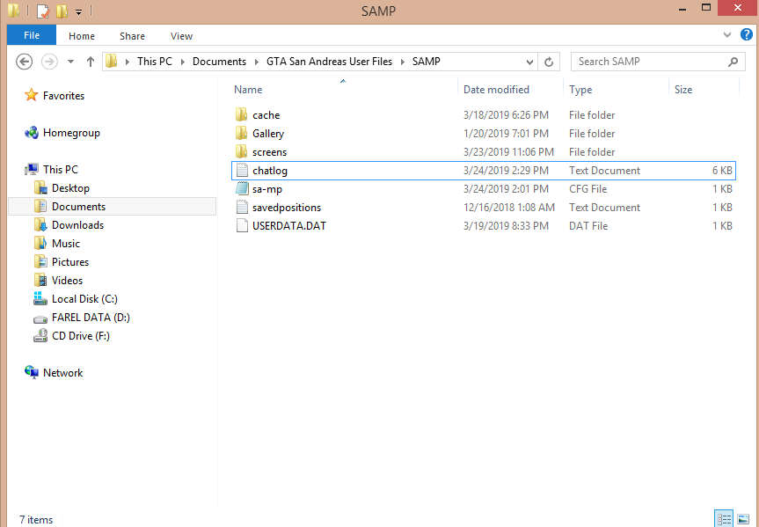
Task: Click the date 12/16/2018 1:08 AM
Action: coord(508,208)
